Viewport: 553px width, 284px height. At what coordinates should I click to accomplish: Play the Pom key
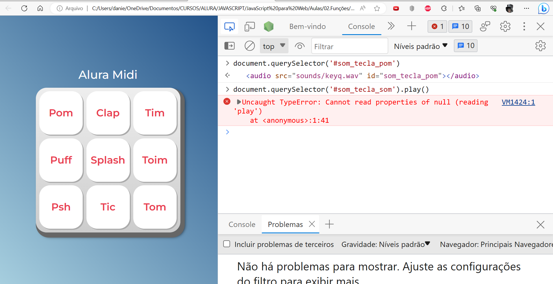[61, 113]
